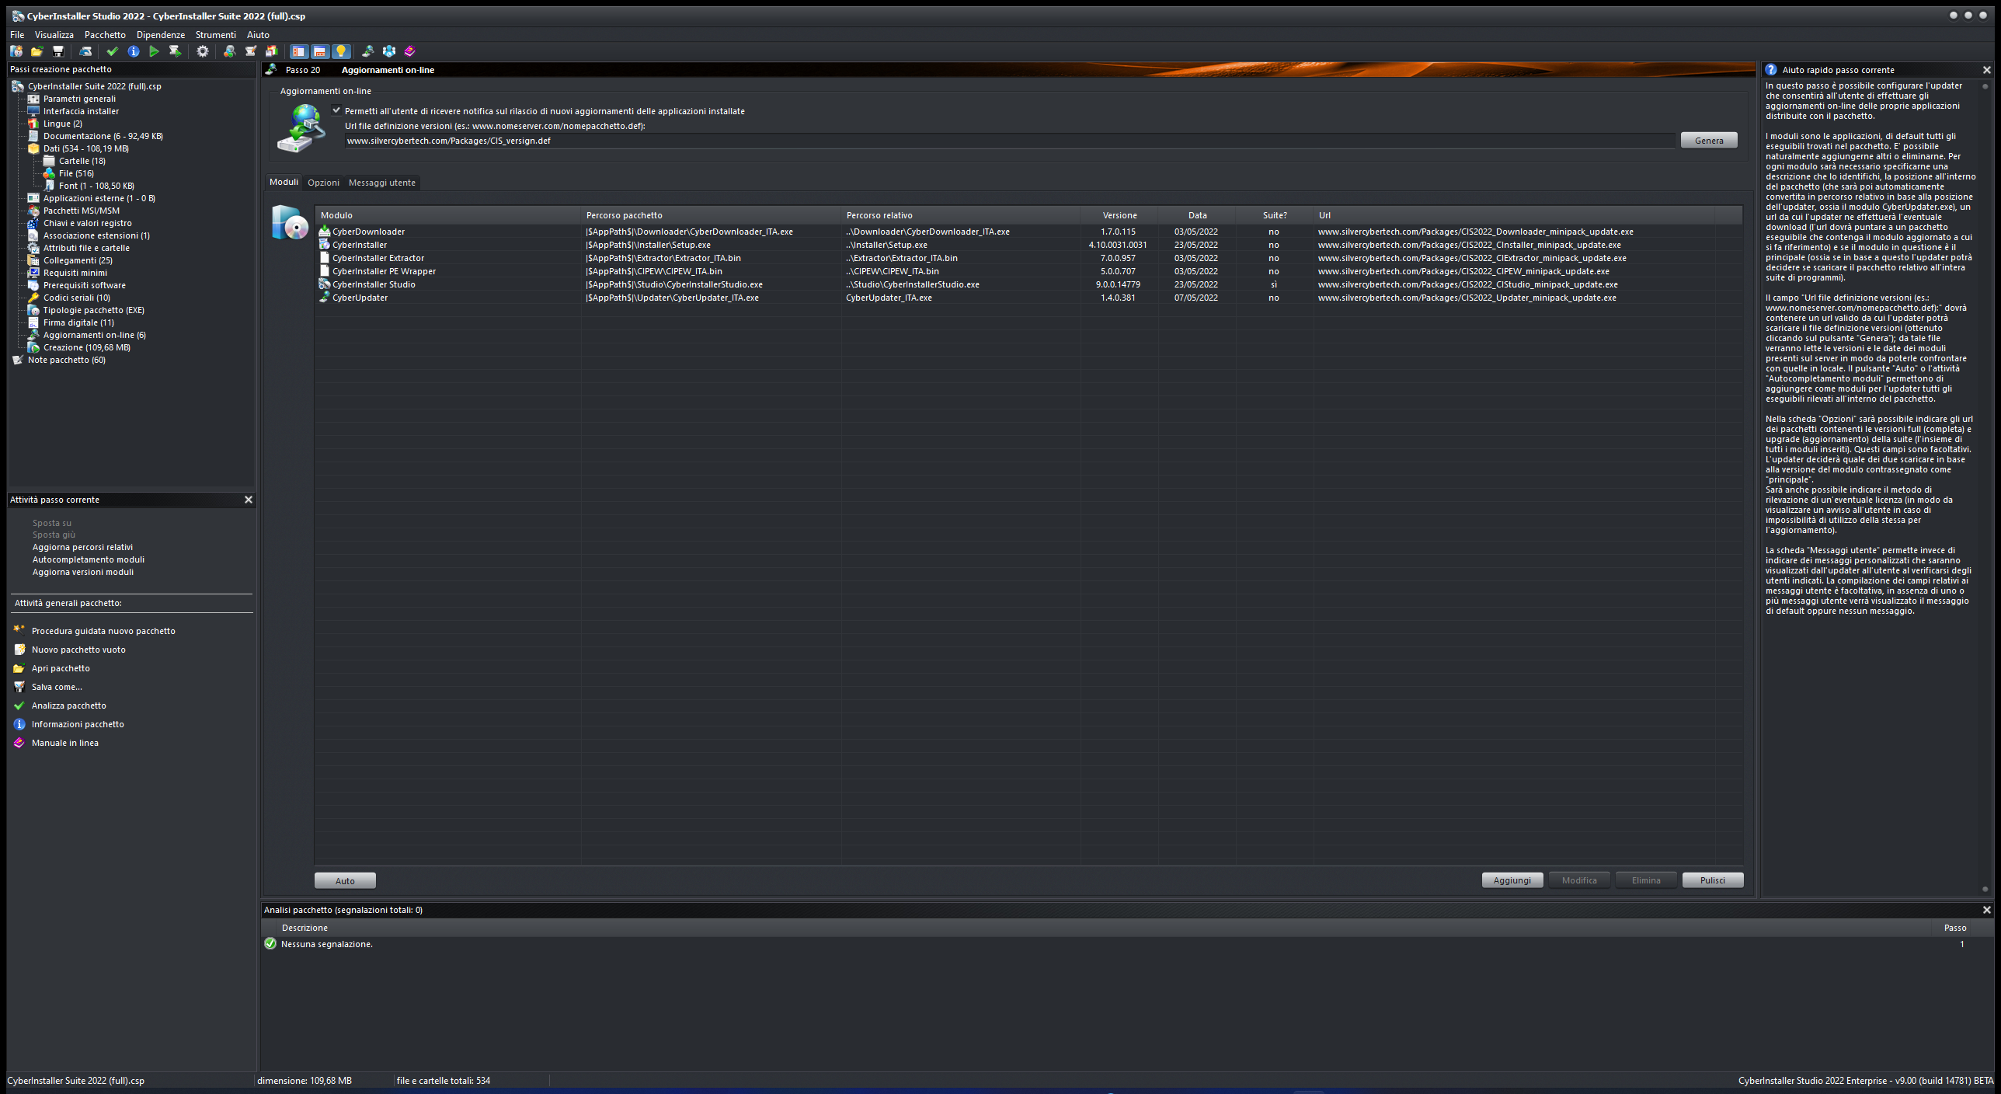Toggle the lightbulb quick help panel button

[x=340, y=51]
